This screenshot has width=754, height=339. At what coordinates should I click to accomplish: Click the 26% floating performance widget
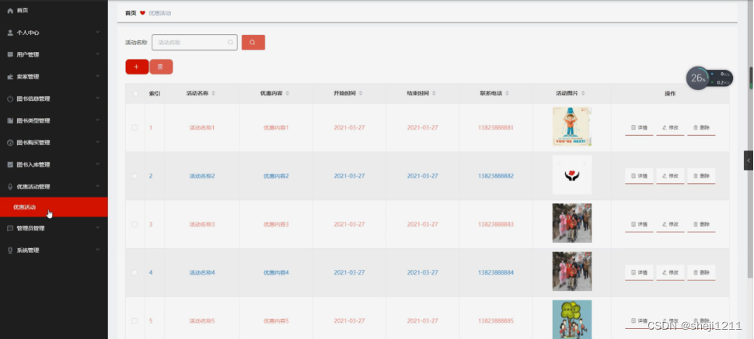pyautogui.click(x=709, y=78)
